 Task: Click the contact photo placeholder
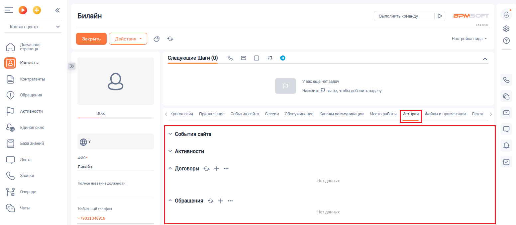116,82
